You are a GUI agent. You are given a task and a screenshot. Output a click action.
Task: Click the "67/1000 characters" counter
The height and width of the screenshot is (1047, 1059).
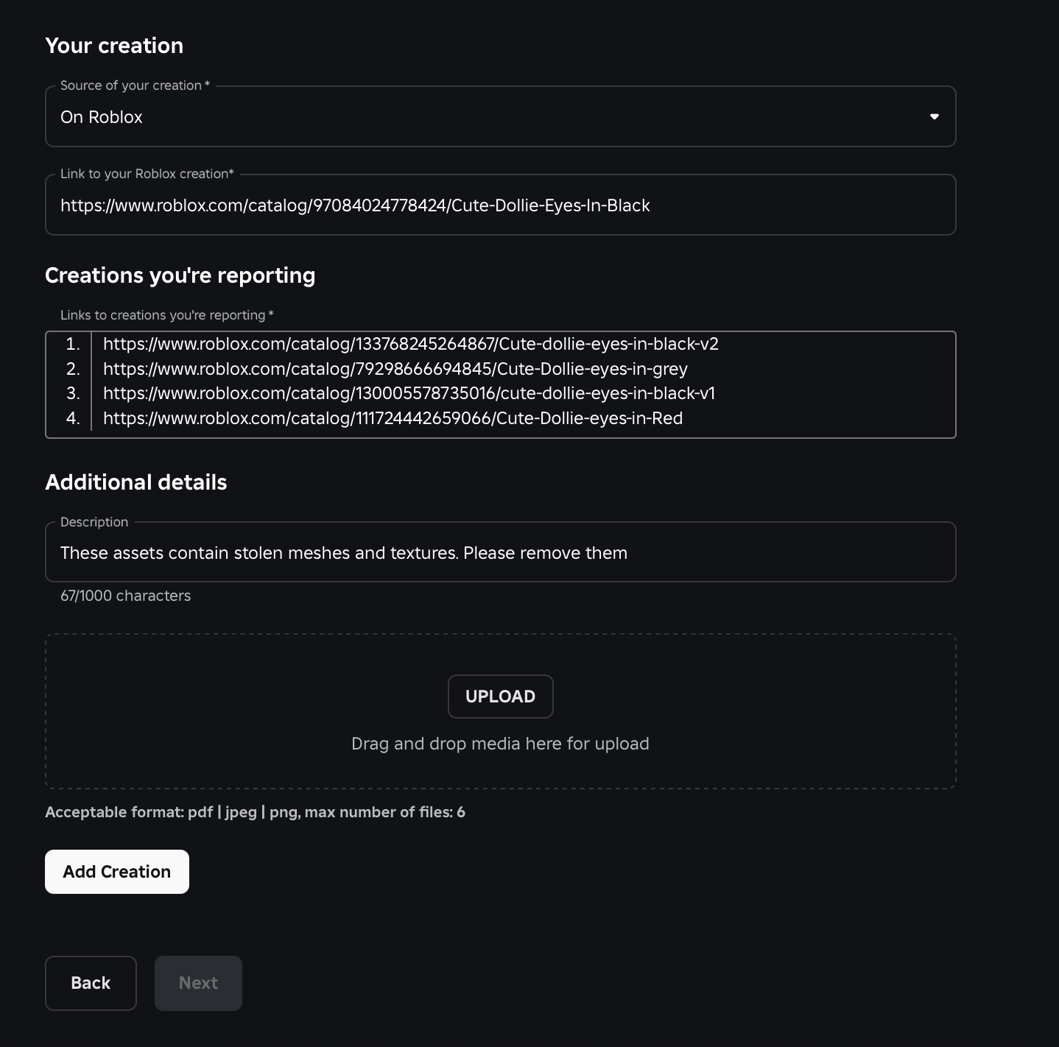pos(125,596)
